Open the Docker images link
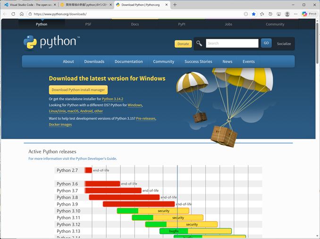 click(x=60, y=124)
